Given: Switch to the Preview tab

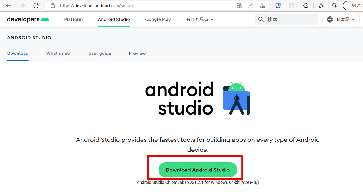Looking at the screenshot, I should pyautogui.click(x=137, y=53).
